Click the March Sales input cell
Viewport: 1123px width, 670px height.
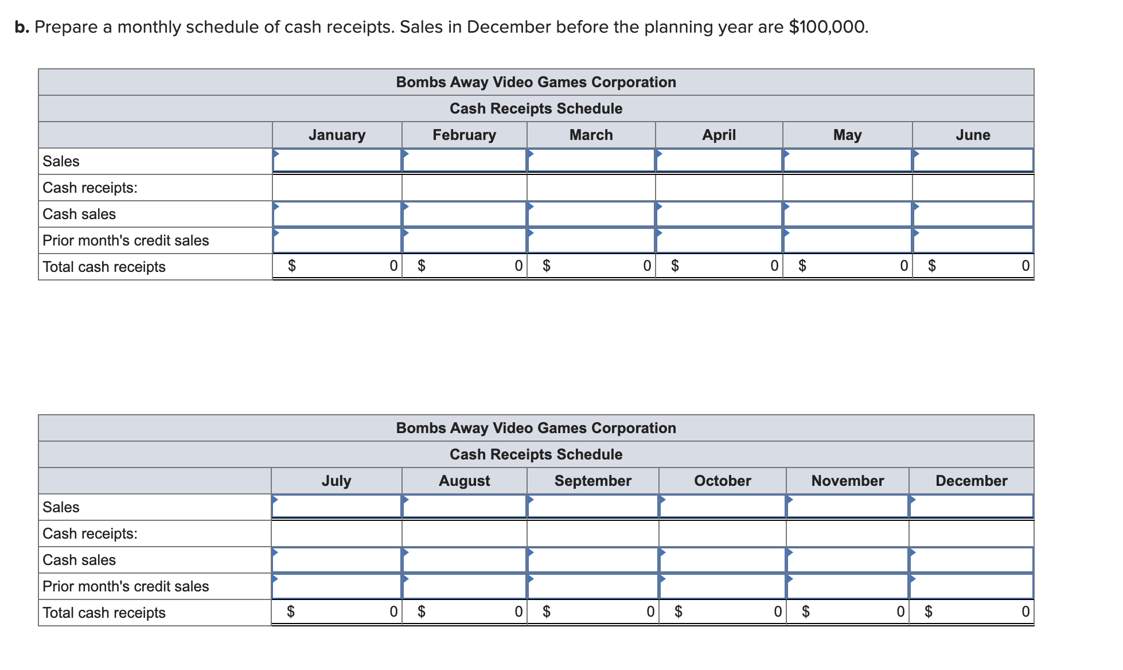tap(591, 161)
